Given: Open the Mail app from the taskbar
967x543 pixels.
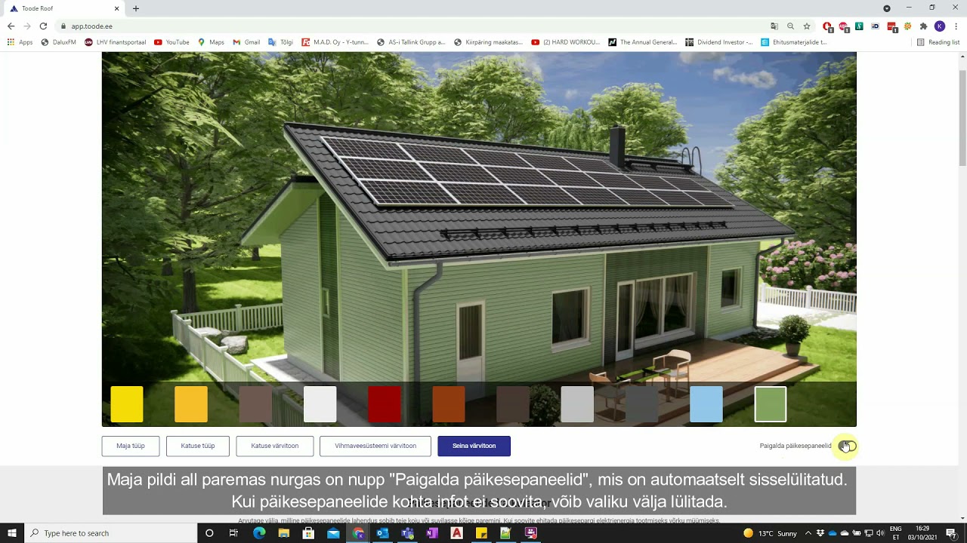Looking at the screenshot, I should pos(333,533).
